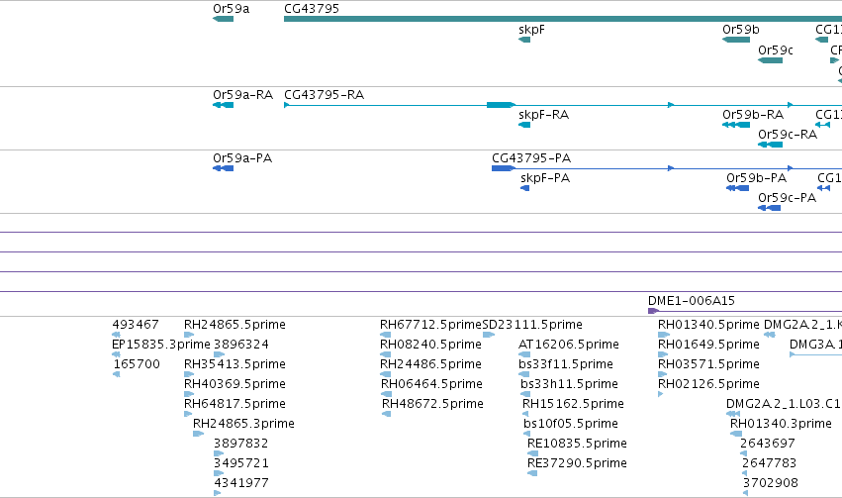Click the bs33f11.5prime EST label
The image size is (842, 498).
[x=566, y=364]
